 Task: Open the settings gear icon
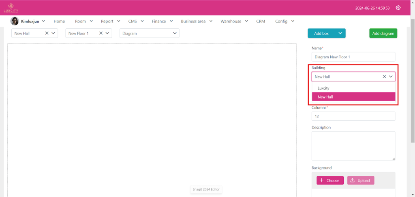coord(398,8)
